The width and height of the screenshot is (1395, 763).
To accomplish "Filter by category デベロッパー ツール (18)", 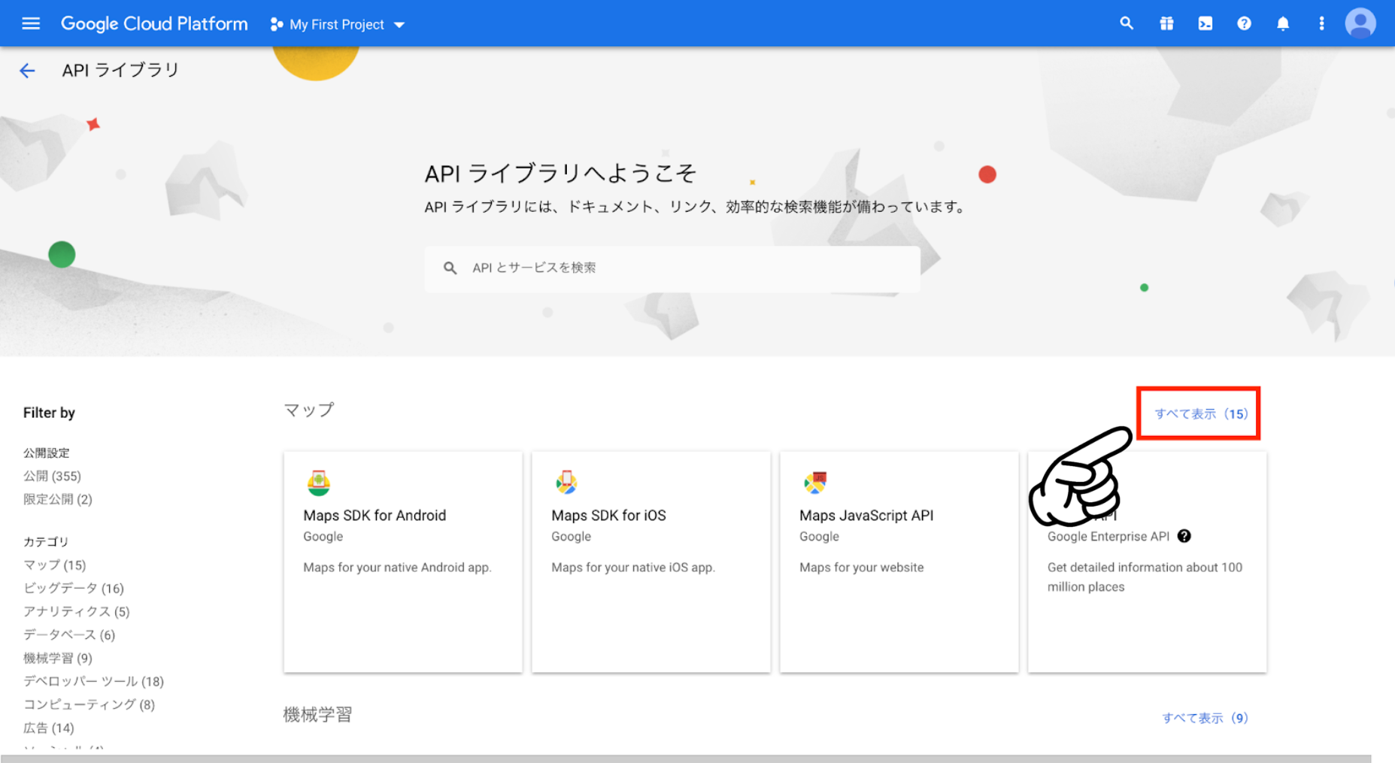I will click(x=93, y=681).
